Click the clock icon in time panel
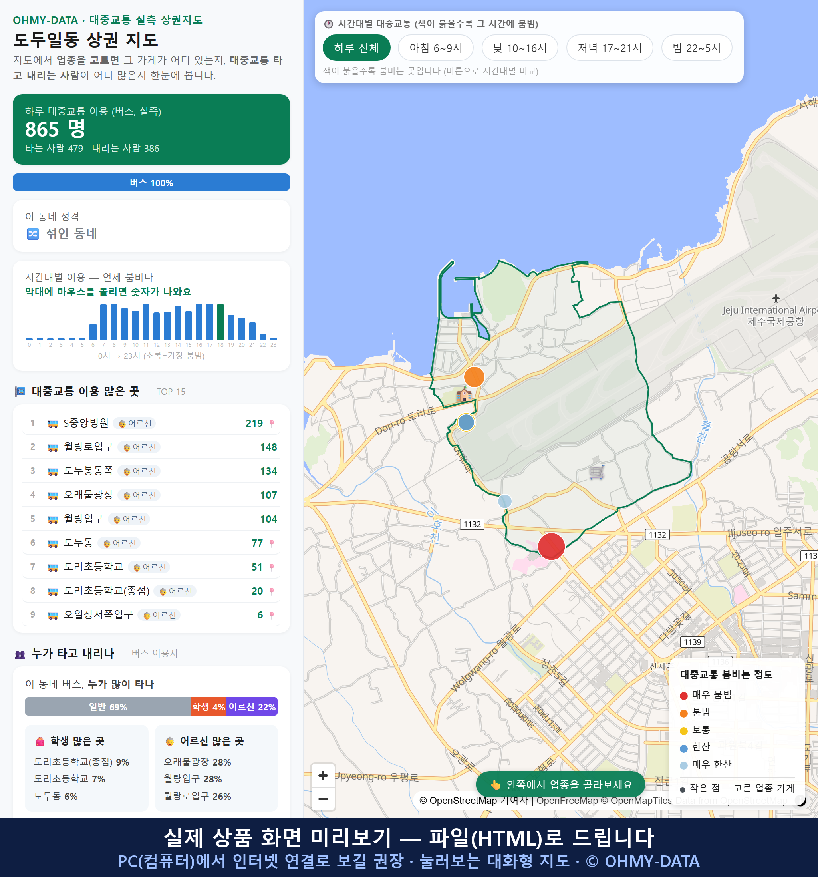Viewport: 818px width, 877px height. 329,24
